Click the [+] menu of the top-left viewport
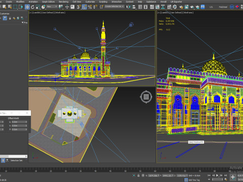The image size is (243, 182). click(31, 13)
